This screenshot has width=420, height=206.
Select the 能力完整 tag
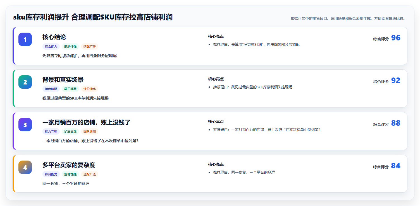[51, 132]
